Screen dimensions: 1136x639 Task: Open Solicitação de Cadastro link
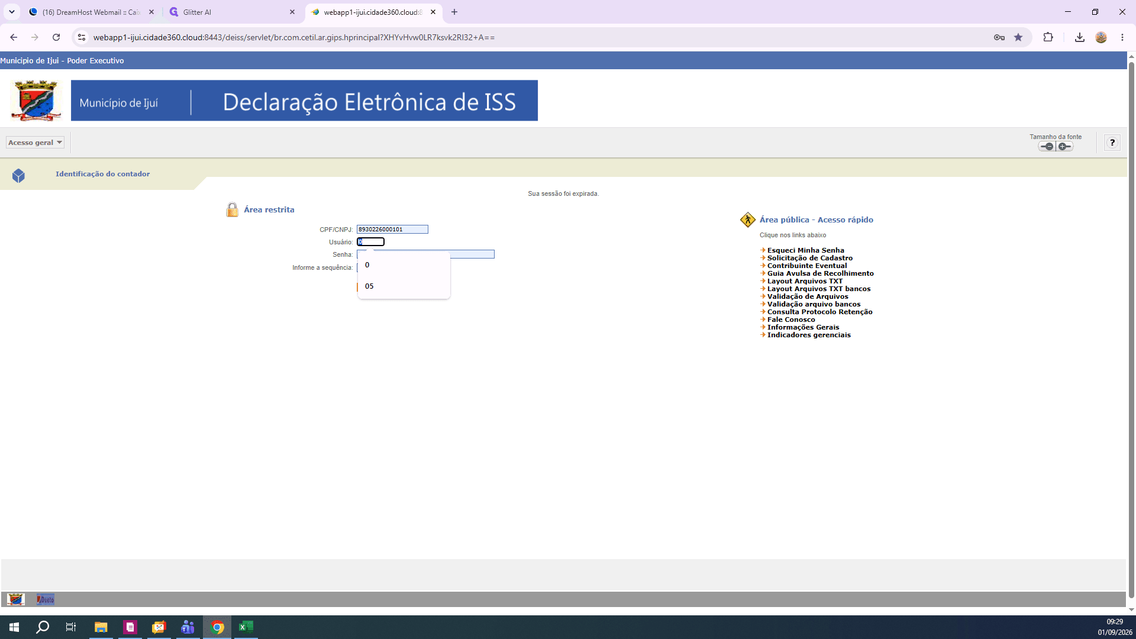tap(810, 258)
